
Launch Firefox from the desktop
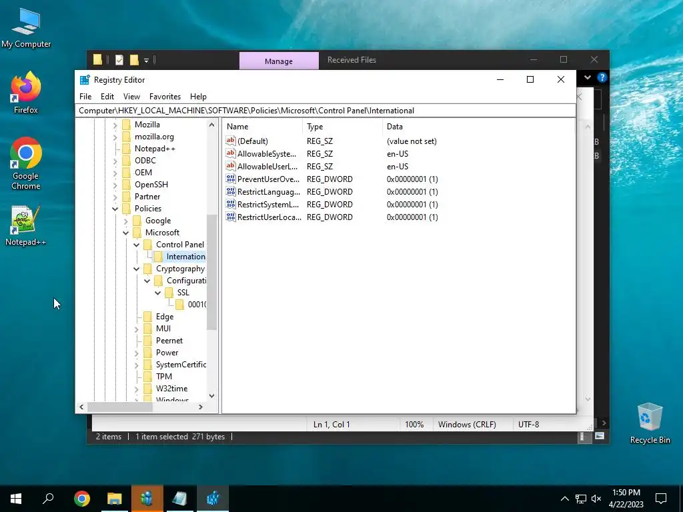pos(26,93)
